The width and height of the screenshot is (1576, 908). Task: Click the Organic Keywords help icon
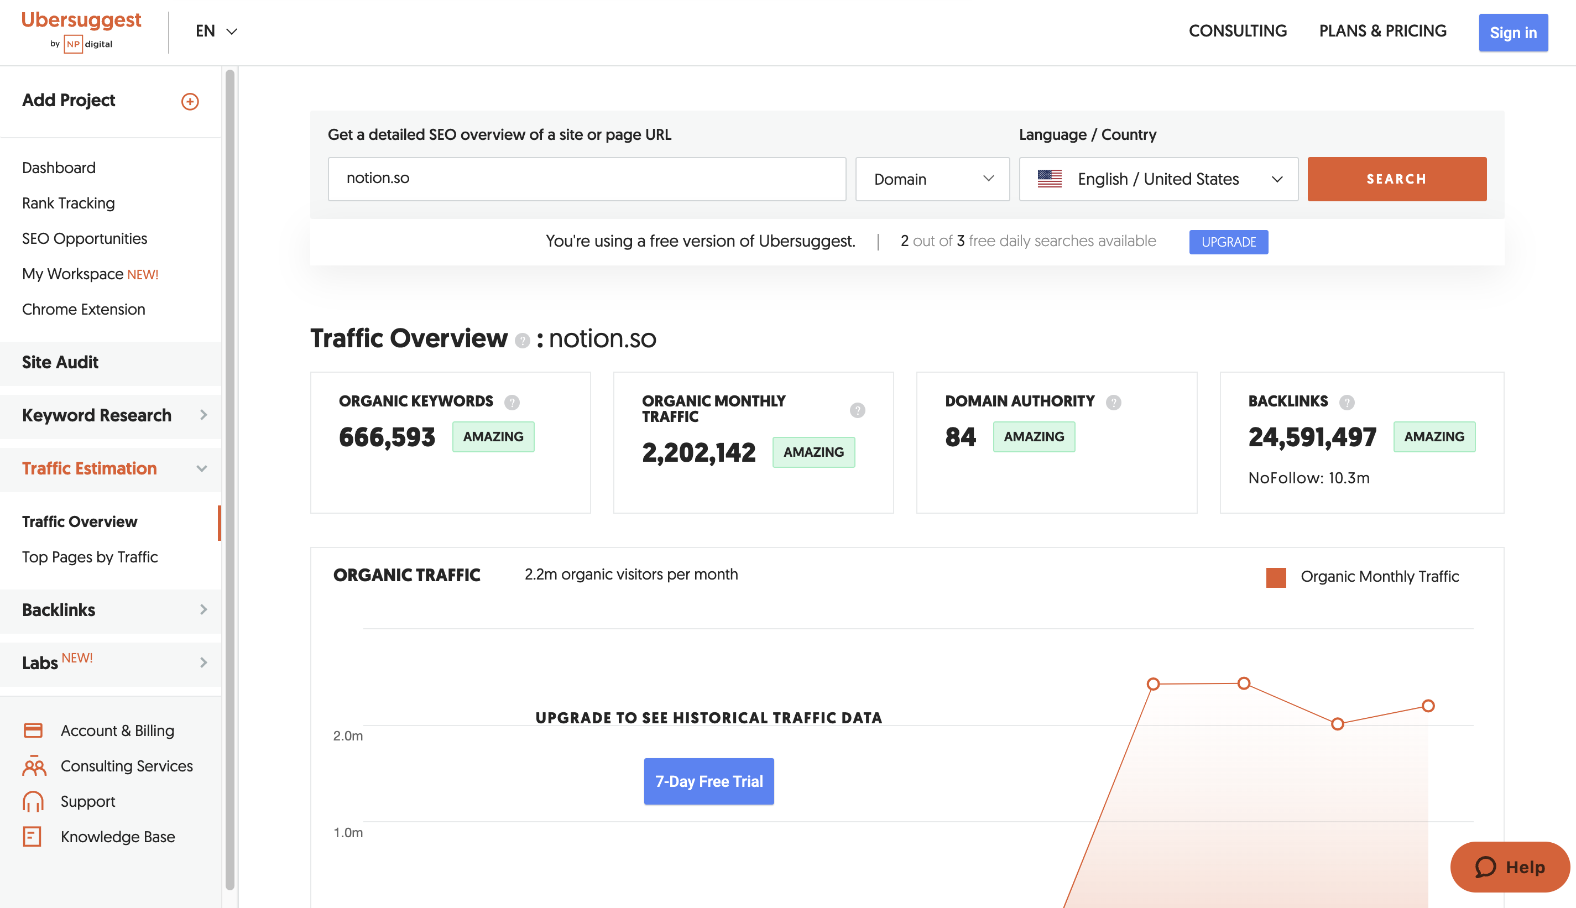click(x=513, y=402)
